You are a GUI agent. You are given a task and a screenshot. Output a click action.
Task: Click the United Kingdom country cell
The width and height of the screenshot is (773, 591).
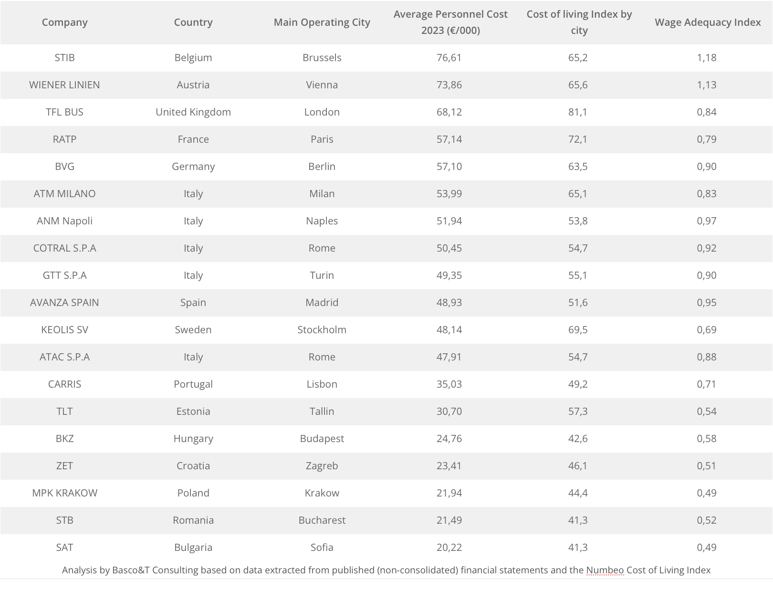(193, 112)
